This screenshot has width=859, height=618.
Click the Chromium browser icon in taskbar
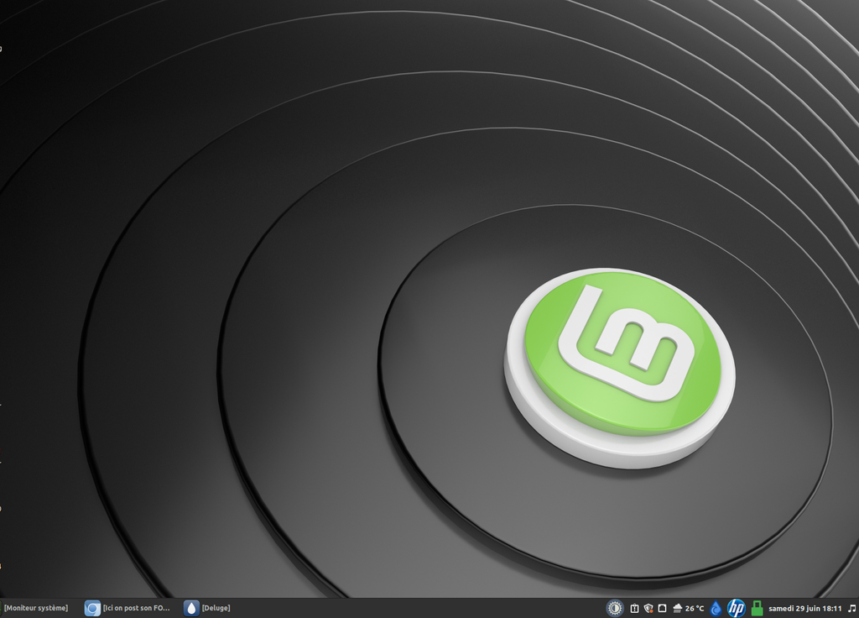[x=92, y=608]
